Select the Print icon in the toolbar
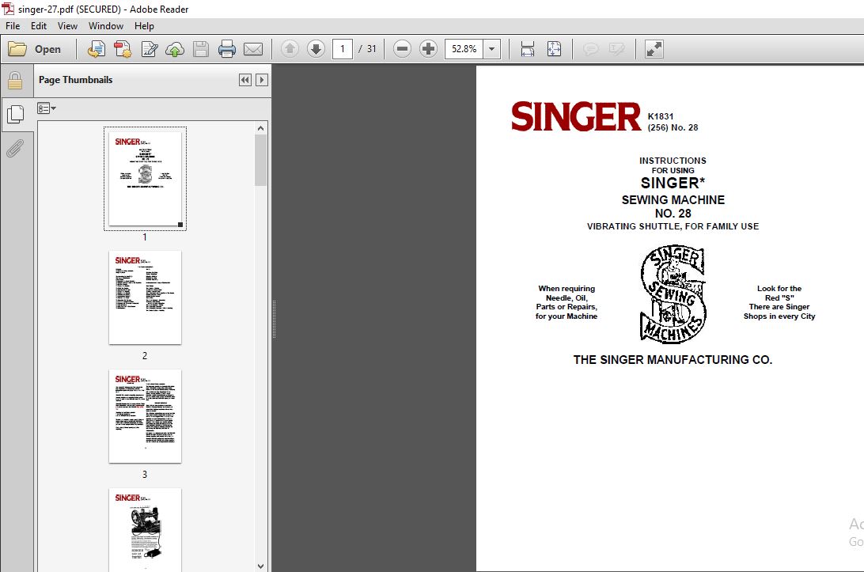The height and width of the screenshot is (572, 864). (x=227, y=48)
